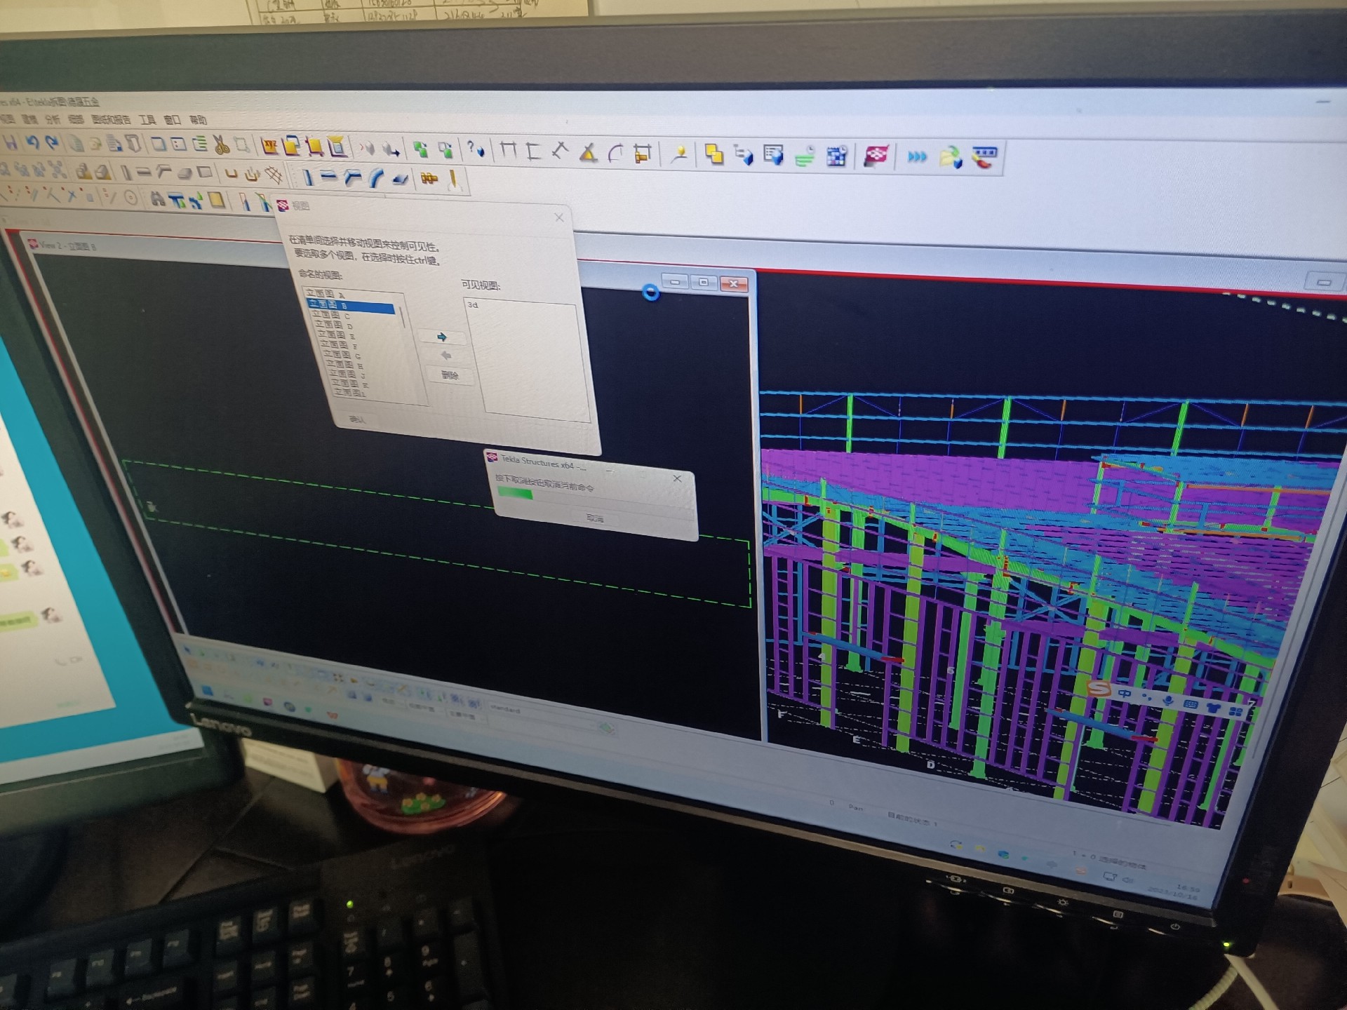
Task: Click 取消 in the progress dialog
Action: (594, 518)
